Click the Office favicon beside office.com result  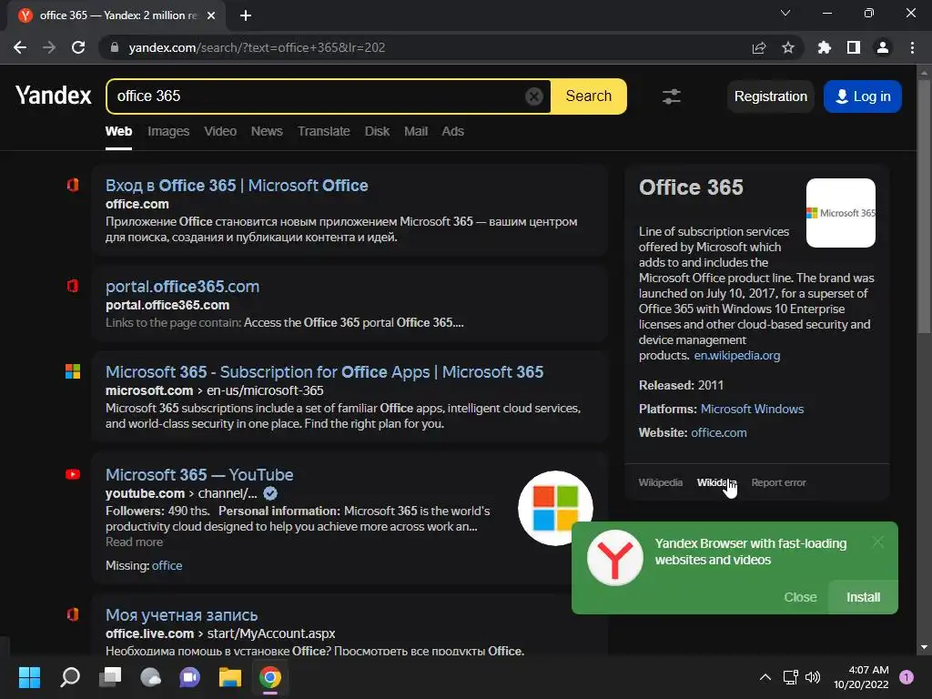tap(73, 185)
